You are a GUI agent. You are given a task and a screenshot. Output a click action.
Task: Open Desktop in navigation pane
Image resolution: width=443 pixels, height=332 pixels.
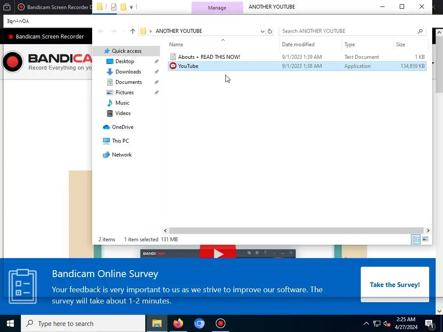125,61
